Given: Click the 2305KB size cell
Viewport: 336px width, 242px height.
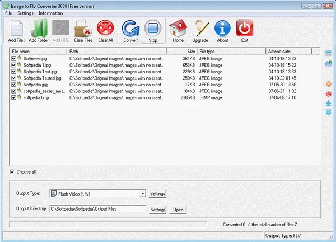Looking at the screenshot, I should [x=188, y=97].
